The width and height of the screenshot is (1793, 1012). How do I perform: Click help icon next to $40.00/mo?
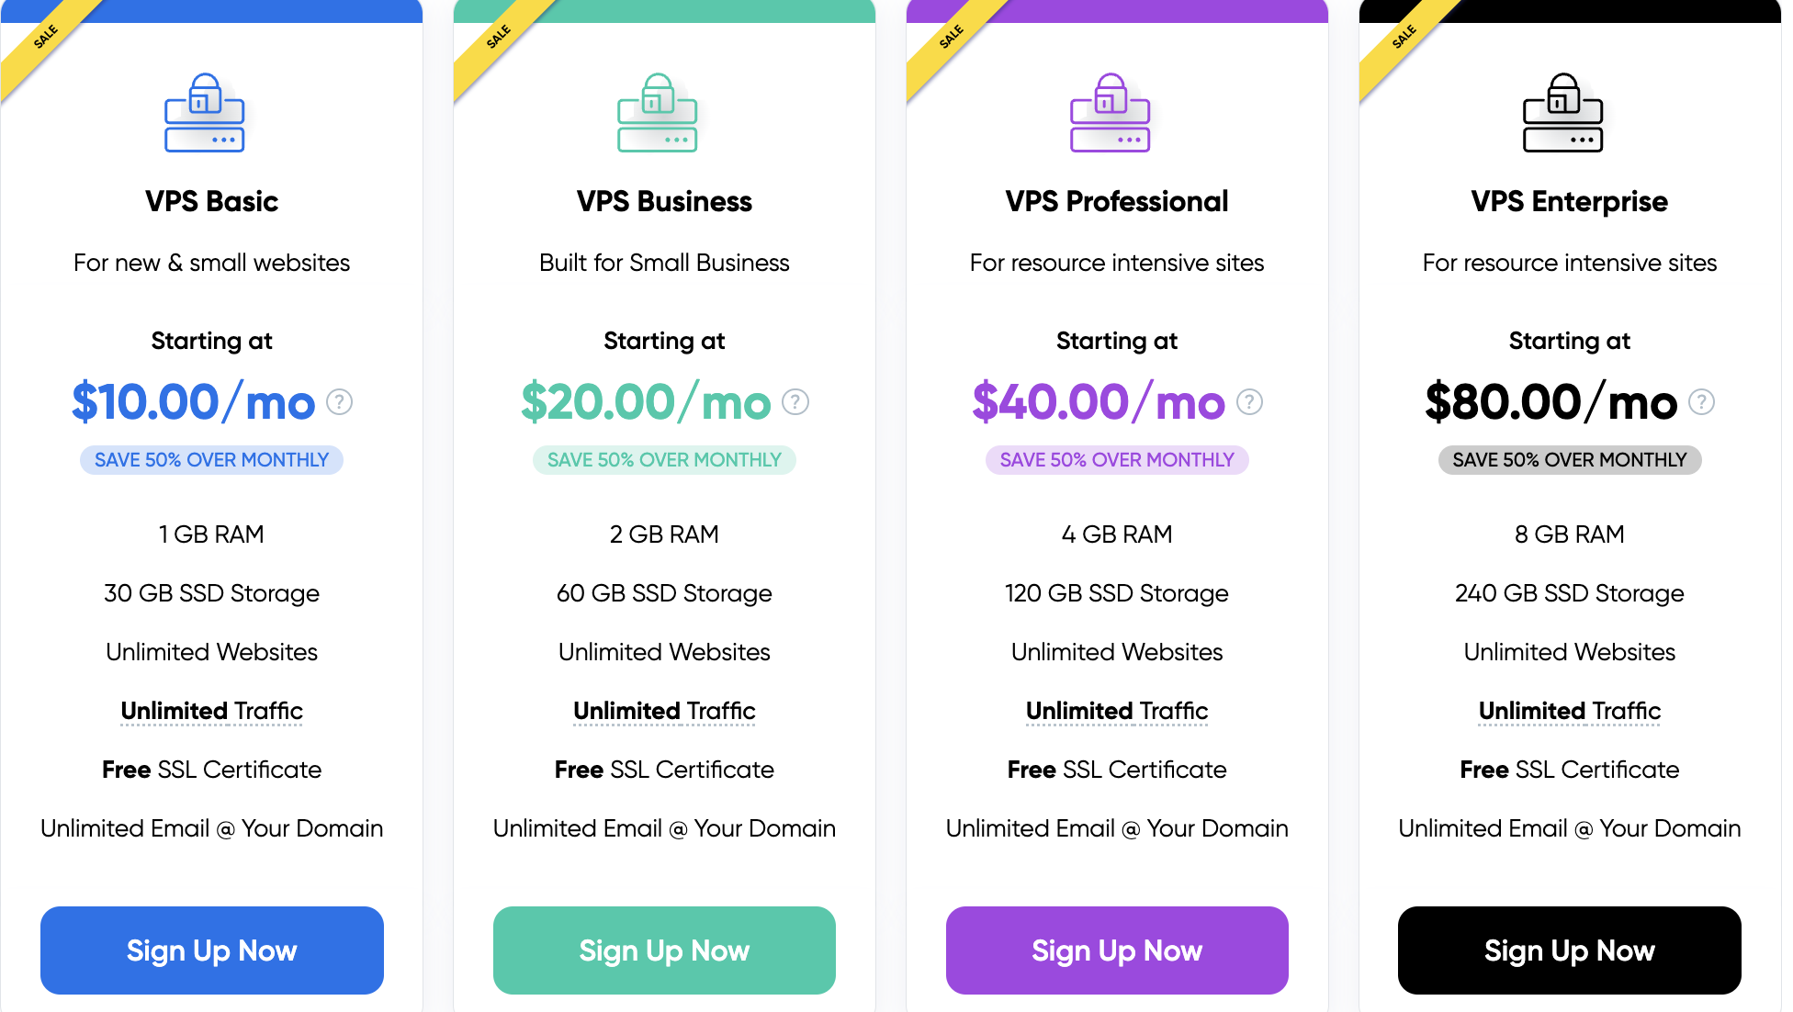click(x=1249, y=402)
